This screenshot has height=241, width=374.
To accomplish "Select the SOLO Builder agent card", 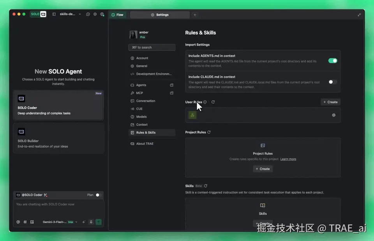I will click(58, 138).
